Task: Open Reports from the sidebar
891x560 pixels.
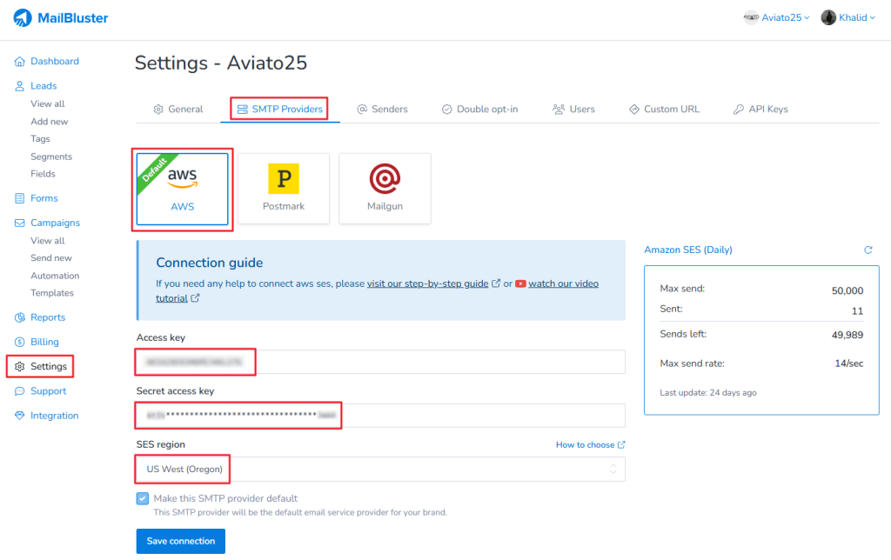Action: coord(48,317)
